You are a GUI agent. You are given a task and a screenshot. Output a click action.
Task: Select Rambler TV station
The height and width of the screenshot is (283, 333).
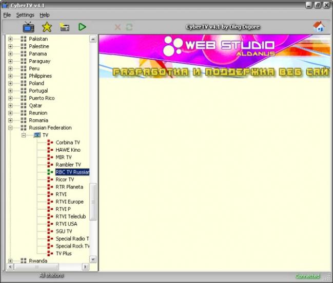68,165
